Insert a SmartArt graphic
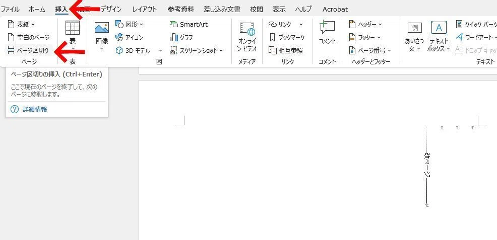 189,24
